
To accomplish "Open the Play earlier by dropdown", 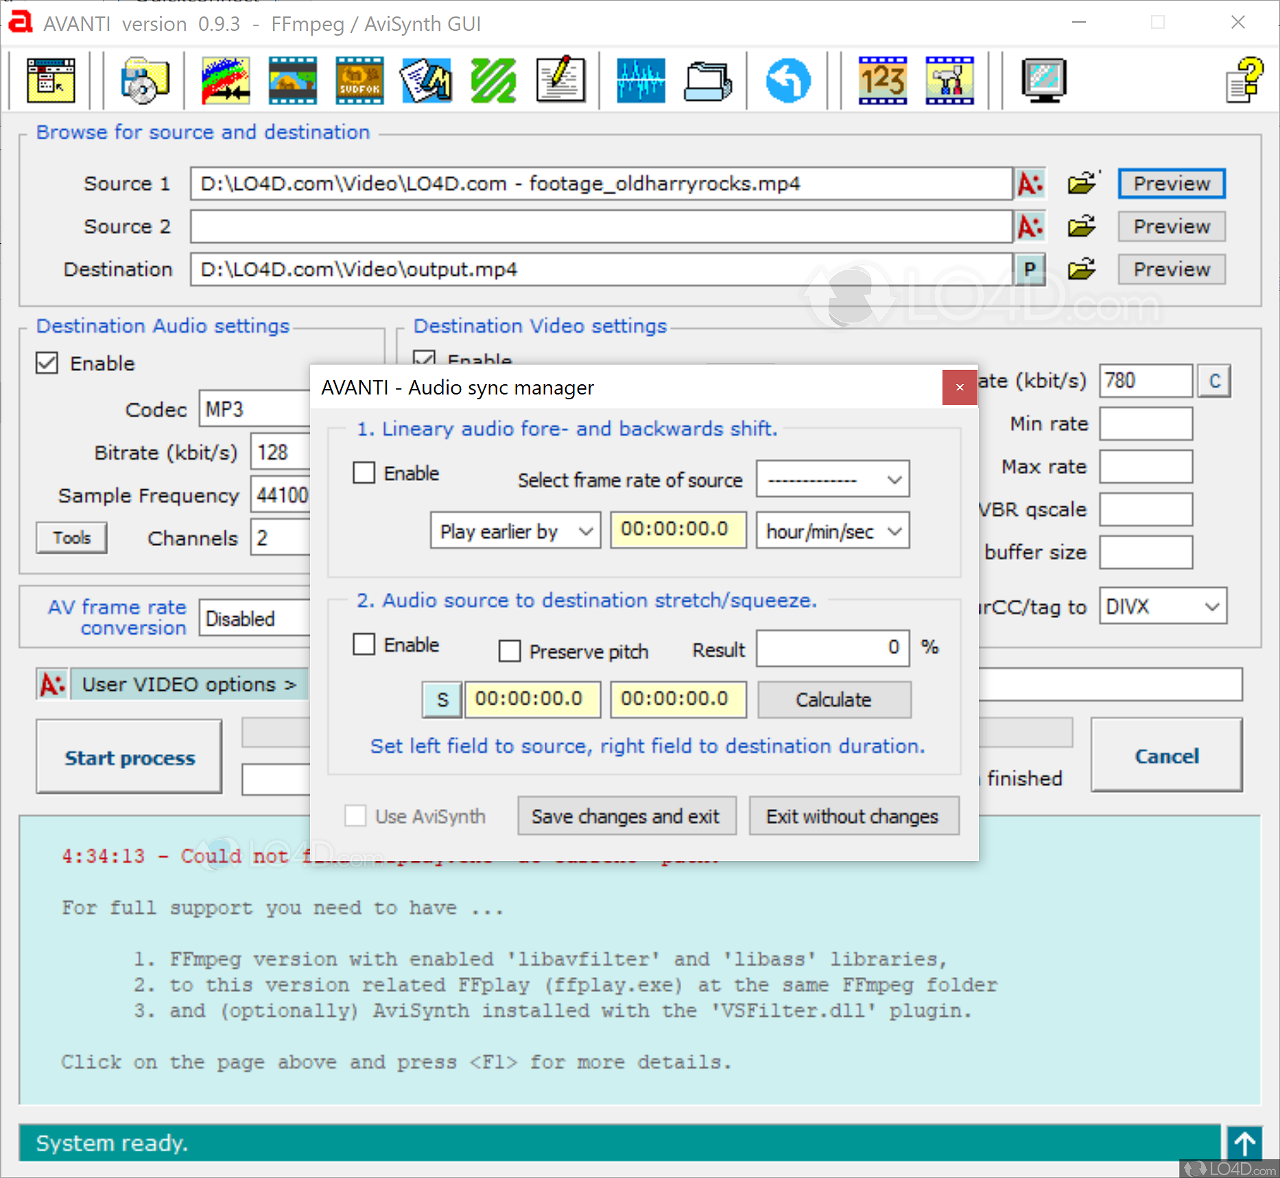I will click(516, 530).
